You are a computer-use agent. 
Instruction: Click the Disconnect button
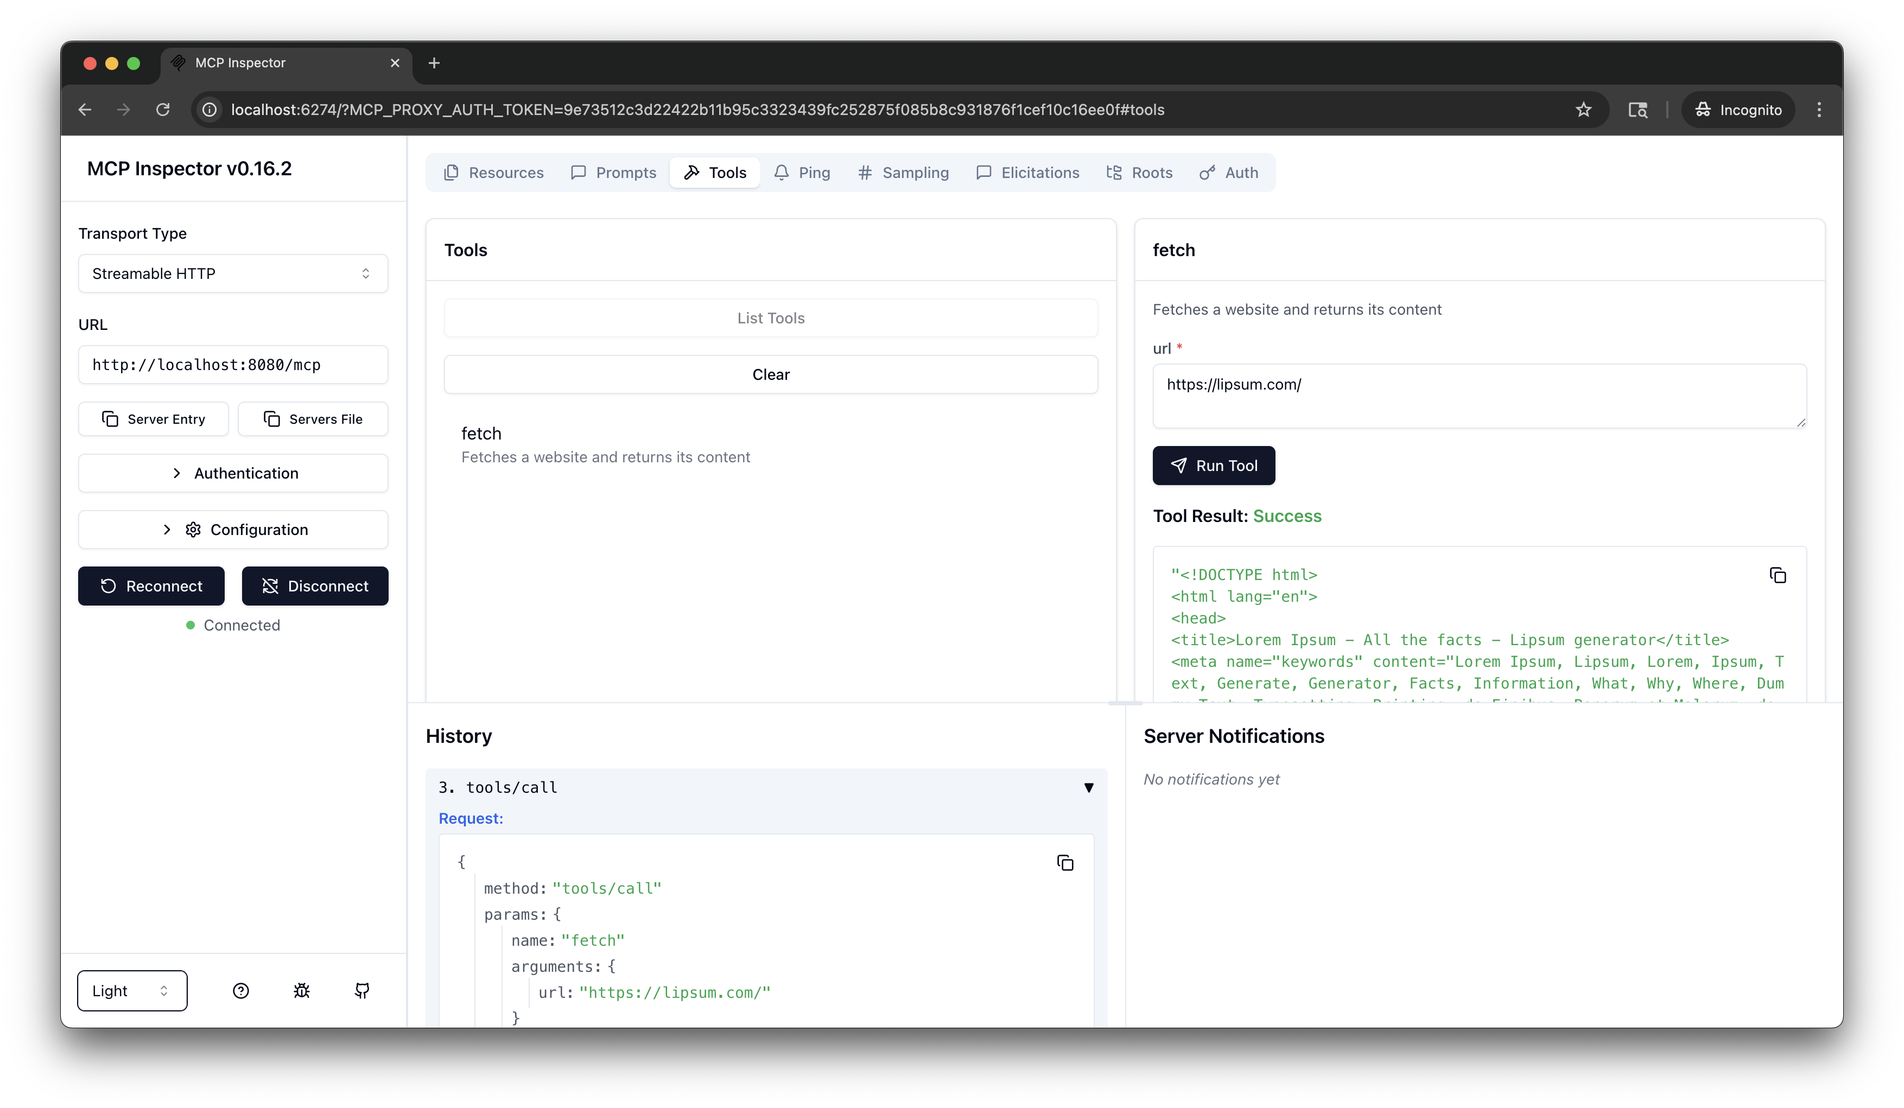tap(314, 586)
